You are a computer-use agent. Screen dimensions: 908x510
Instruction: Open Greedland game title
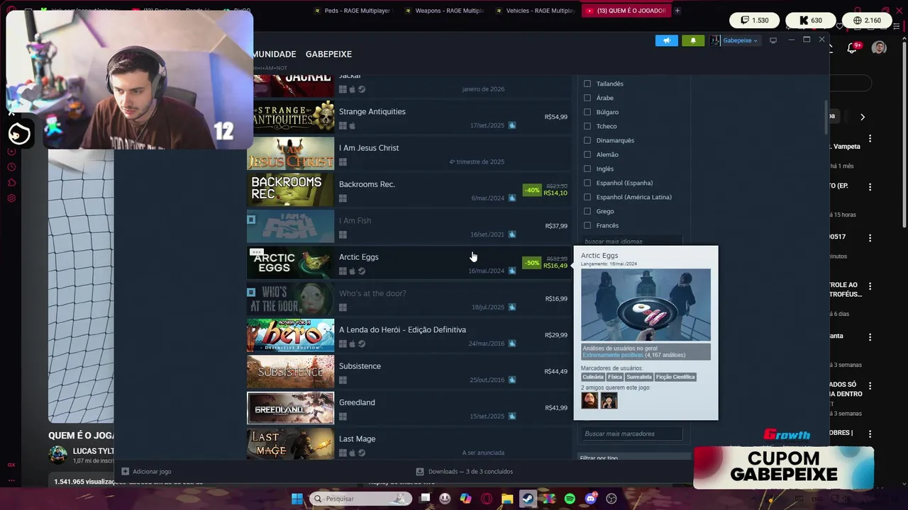tap(357, 402)
